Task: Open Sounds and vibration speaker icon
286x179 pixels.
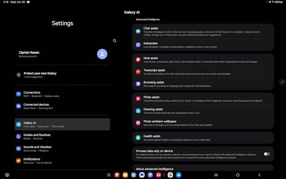Action: coord(19,149)
